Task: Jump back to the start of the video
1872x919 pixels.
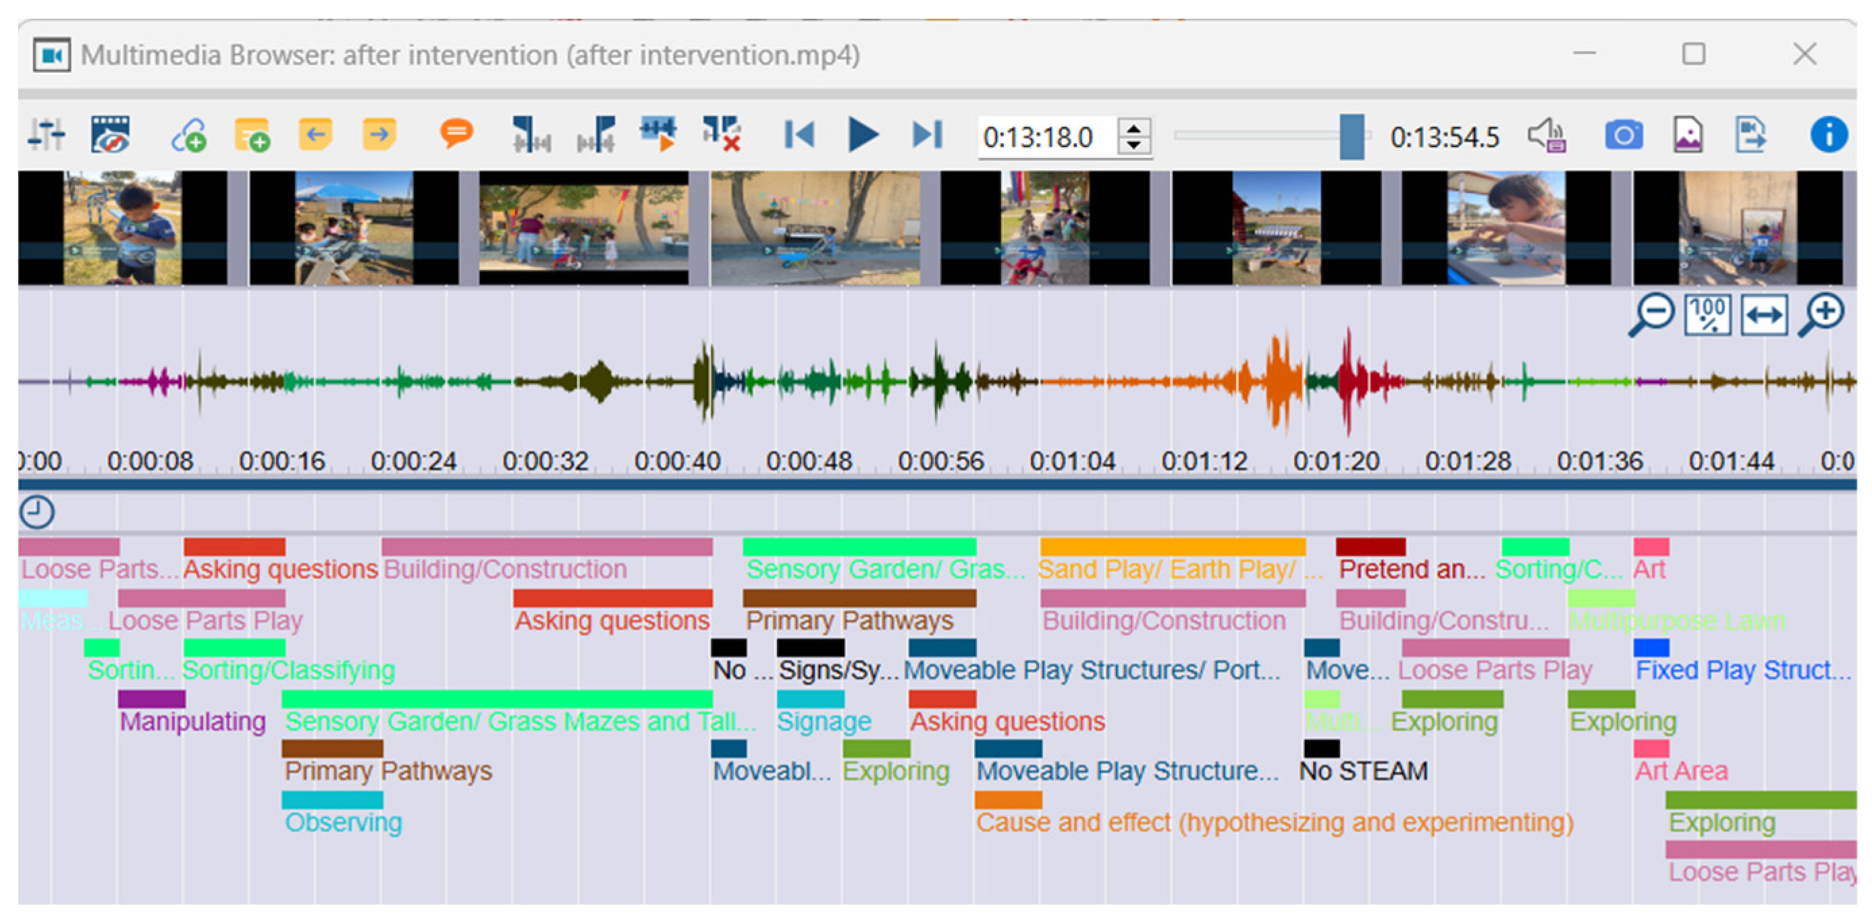Action: coord(799,135)
